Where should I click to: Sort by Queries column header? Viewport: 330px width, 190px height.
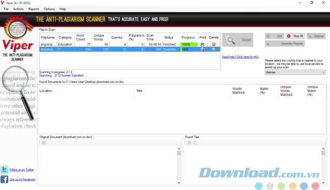[x=118, y=38]
